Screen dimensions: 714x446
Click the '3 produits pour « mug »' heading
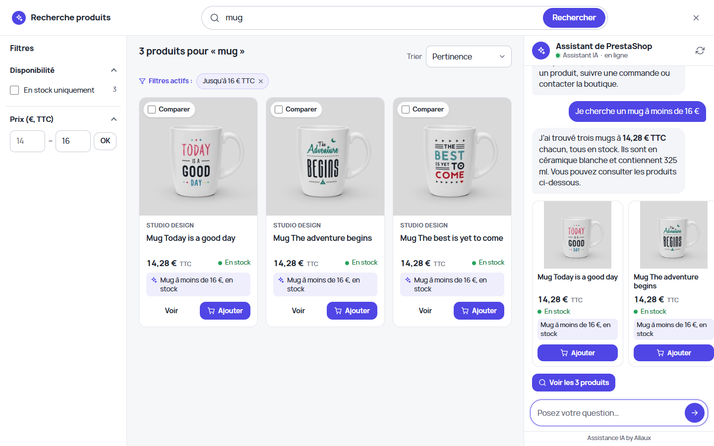(x=192, y=52)
